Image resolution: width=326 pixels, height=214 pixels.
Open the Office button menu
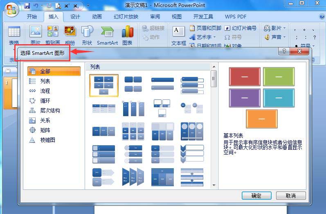point(12,9)
